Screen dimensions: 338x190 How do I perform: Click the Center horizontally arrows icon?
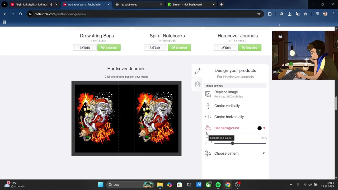[x=208, y=117]
